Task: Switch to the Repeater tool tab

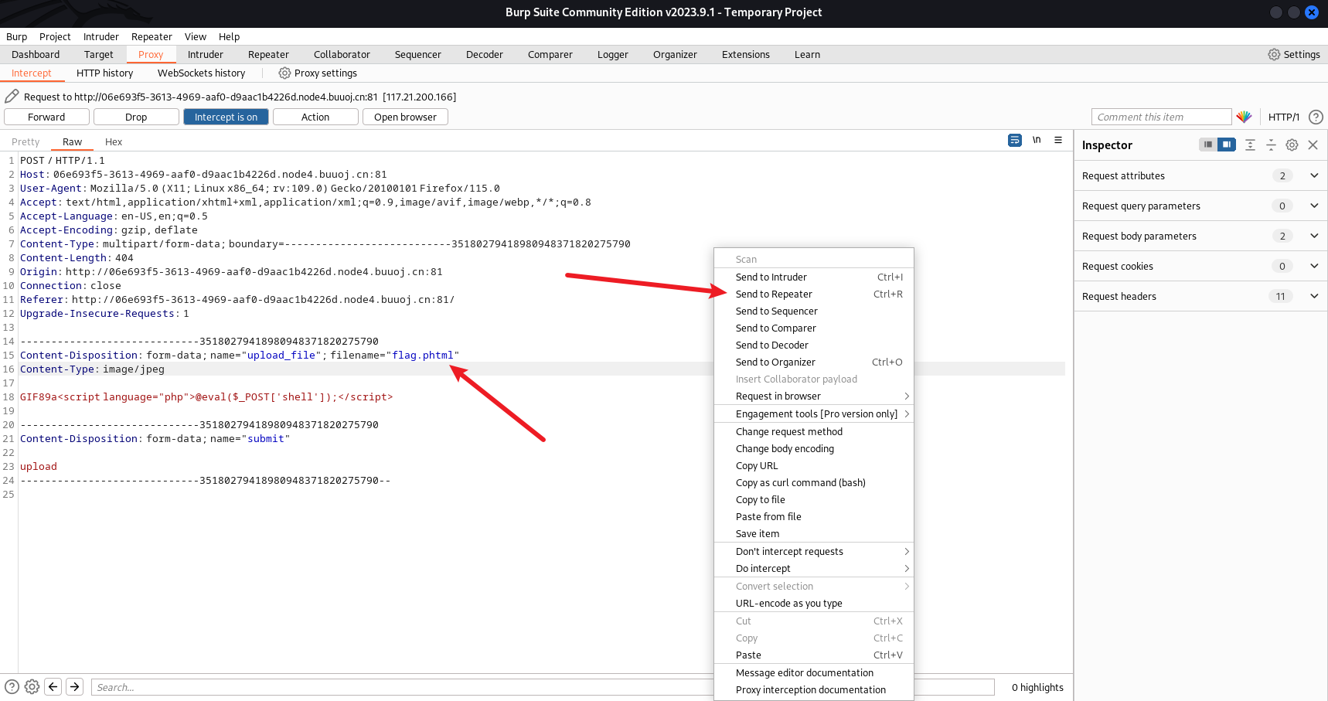Action: (x=268, y=54)
